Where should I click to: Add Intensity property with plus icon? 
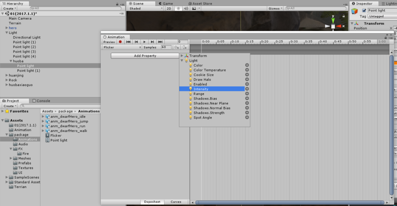[x=247, y=89]
